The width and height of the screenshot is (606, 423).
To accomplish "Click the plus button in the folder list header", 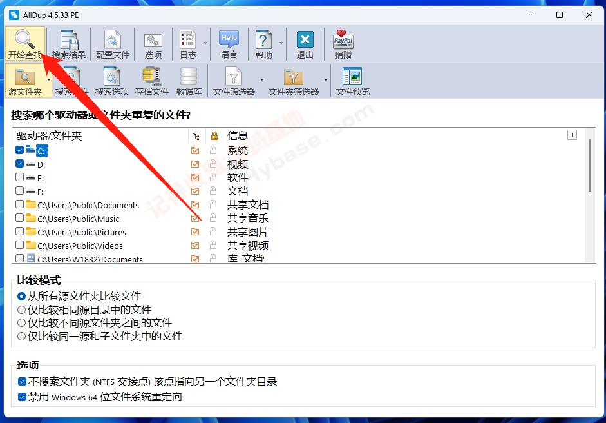I will click(x=572, y=135).
